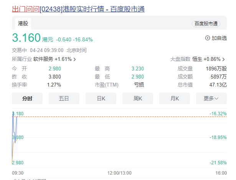Select the 港股 tab
Screen dimensions: 236x180
click(x=23, y=24)
